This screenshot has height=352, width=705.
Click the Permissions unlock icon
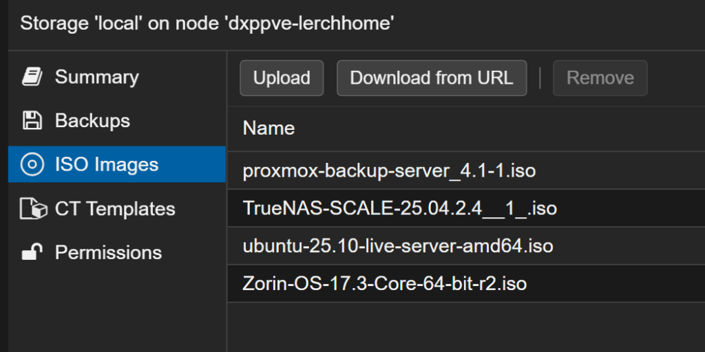coord(32,252)
